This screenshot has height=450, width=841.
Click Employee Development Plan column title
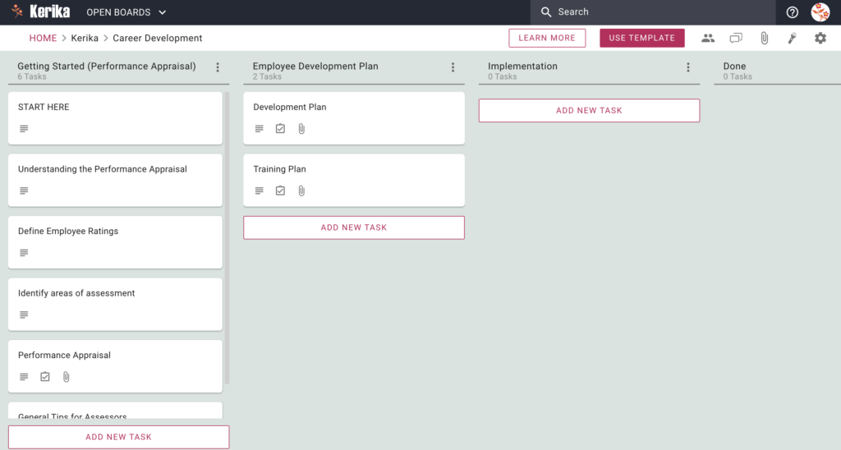[x=315, y=66]
